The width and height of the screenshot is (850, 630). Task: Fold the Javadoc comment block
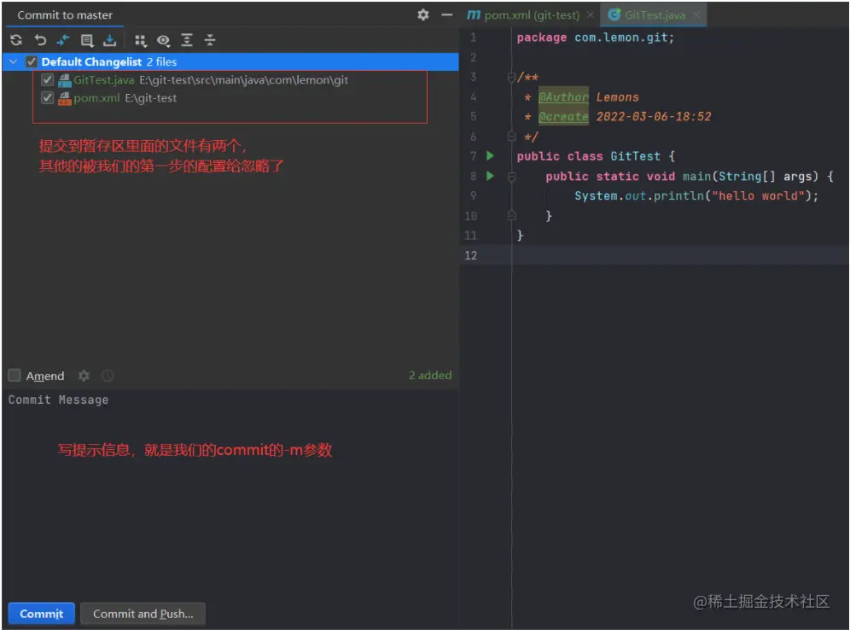point(511,78)
